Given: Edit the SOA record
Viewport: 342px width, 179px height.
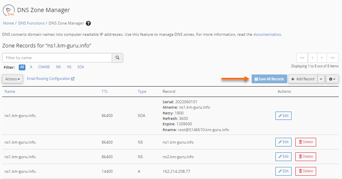Looking at the screenshot, I should [x=283, y=115].
